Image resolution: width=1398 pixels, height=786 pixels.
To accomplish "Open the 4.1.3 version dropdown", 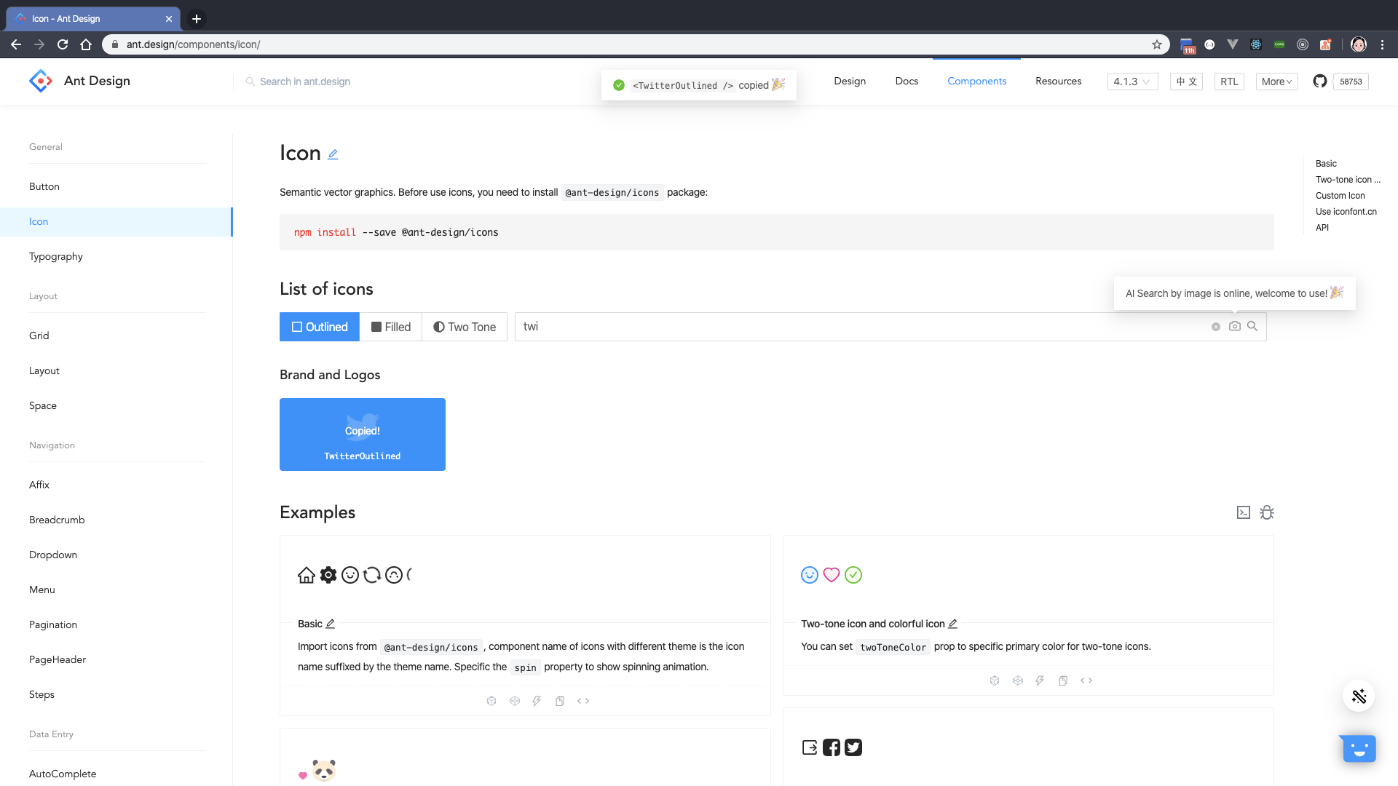I will coord(1132,82).
